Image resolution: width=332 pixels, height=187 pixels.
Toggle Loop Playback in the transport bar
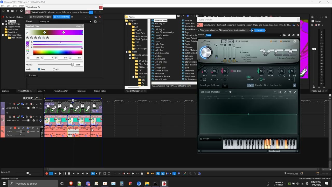pyautogui.click(x=51, y=173)
